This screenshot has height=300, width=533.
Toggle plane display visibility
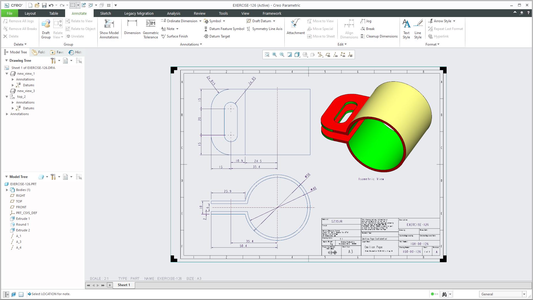(328, 55)
